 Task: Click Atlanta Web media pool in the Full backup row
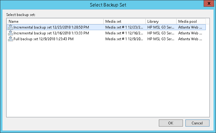(190, 39)
